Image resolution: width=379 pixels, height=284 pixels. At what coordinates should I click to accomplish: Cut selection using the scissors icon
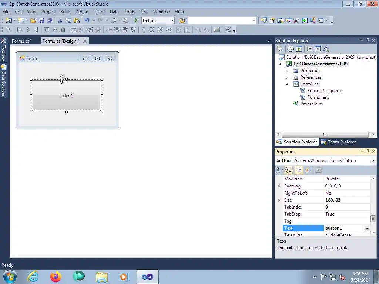(x=60, y=21)
